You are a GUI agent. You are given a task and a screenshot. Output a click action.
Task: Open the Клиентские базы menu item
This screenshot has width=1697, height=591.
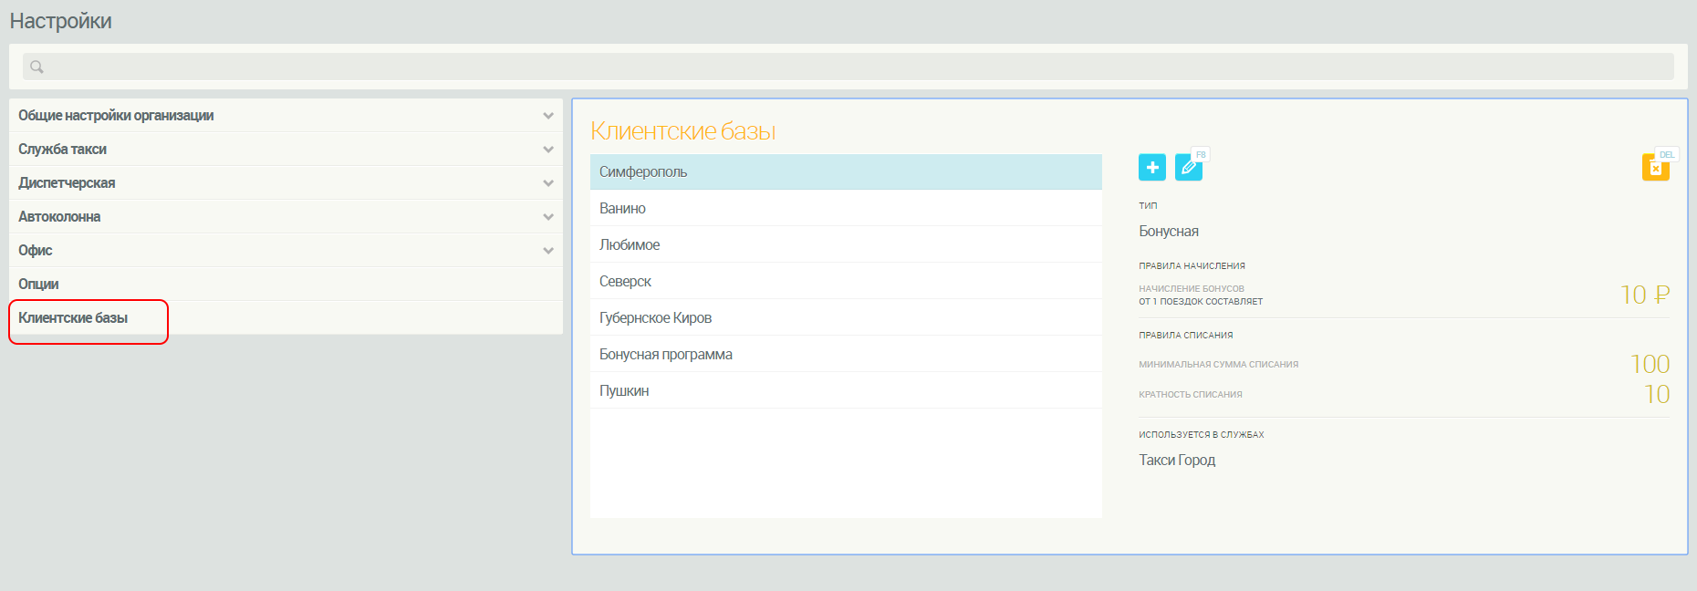[x=73, y=318]
